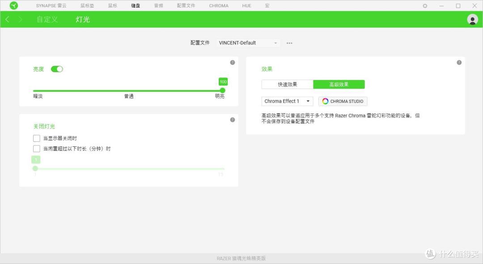Open the CHROMA tab
This screenshot has width=483, height=264.
[x=219, y=5]
